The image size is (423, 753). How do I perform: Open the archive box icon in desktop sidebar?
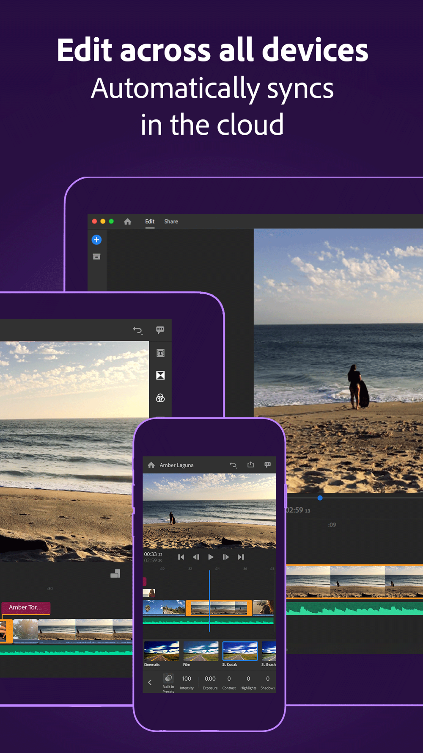[96, 257]
